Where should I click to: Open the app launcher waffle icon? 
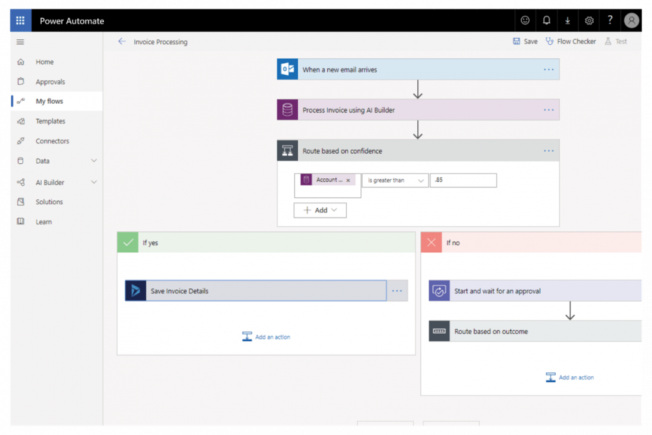click(20, 20)
